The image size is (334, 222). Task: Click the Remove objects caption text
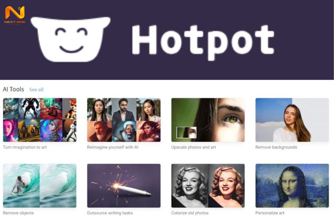pyautogui.click(x=18, y=213)
